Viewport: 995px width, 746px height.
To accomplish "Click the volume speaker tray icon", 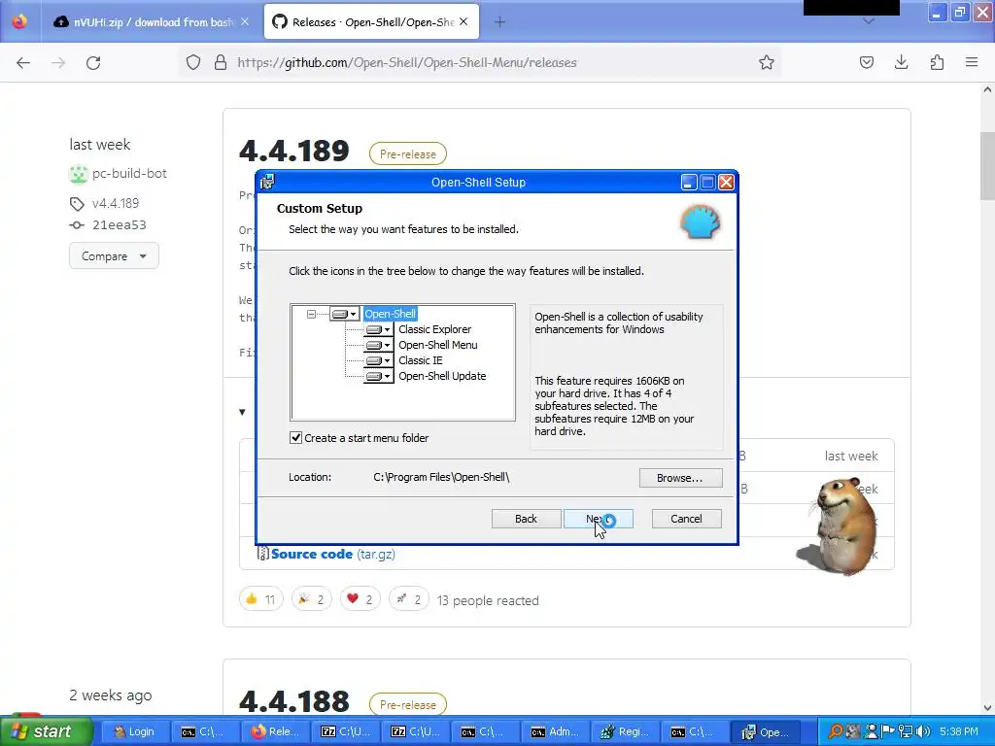I will click(923, 732).
